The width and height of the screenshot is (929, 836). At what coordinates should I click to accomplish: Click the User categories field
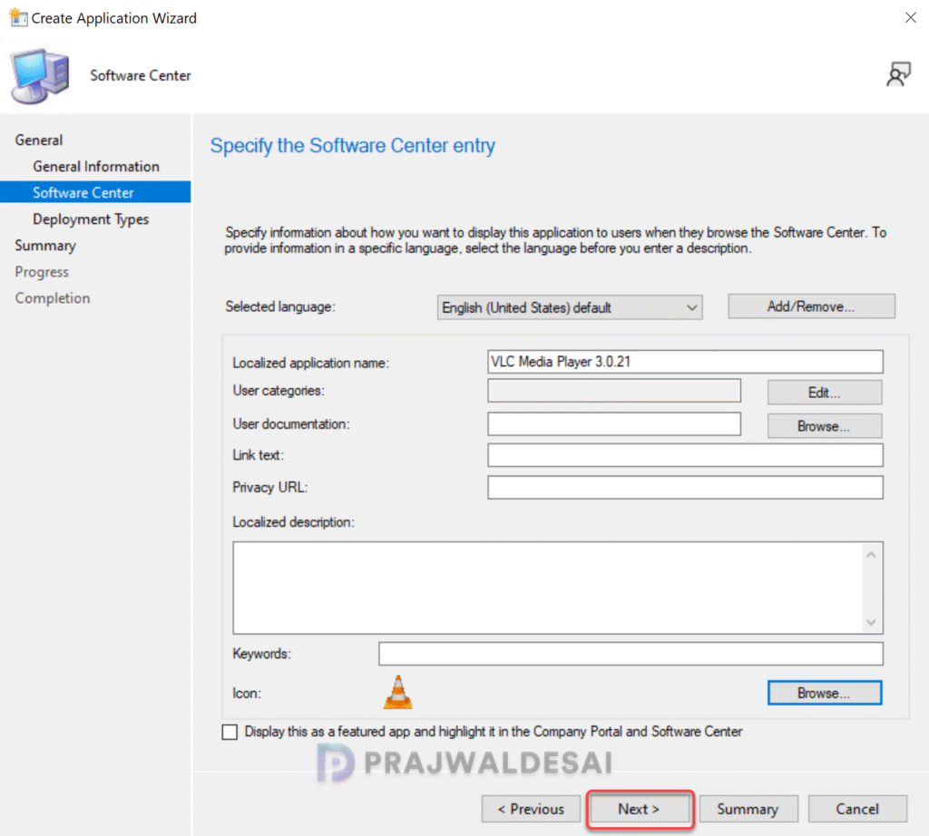click(614, 391)
